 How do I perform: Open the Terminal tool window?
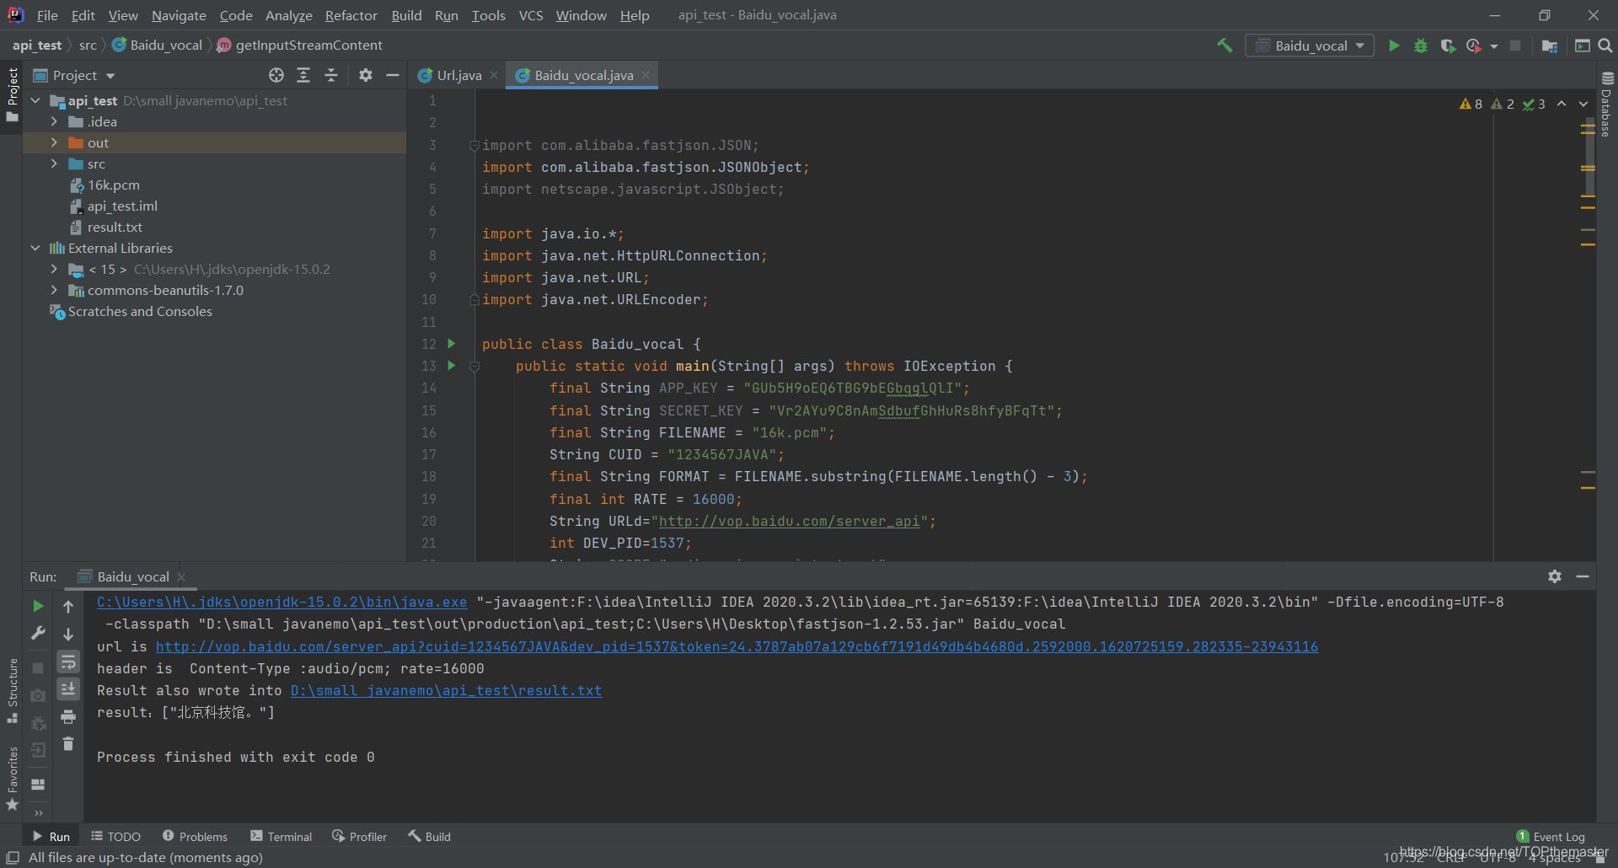[281, 836]
